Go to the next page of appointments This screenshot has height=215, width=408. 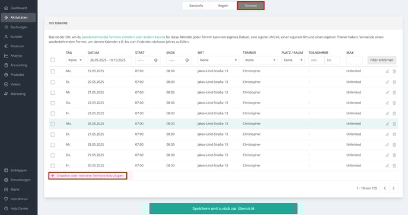393,188
